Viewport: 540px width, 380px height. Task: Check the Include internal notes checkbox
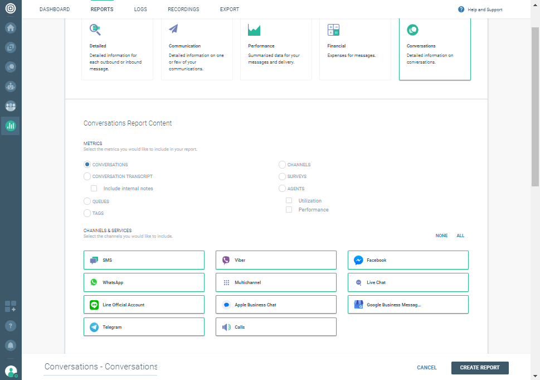pyautogui.click(x=94, y=189)
